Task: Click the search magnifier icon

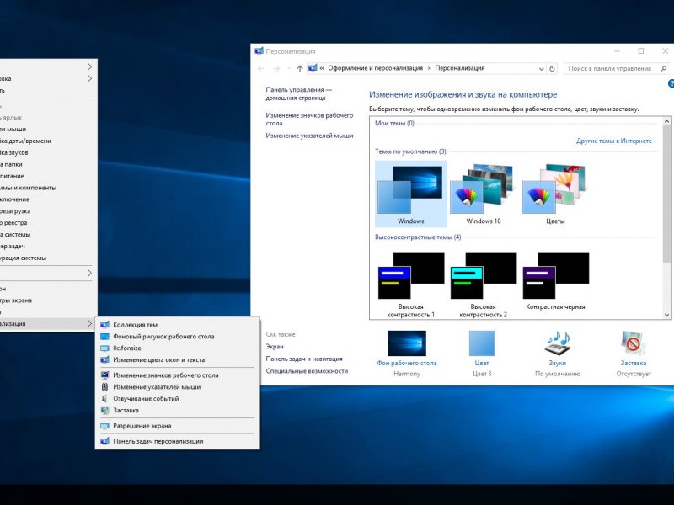Action: pyautogui.click(x=664, y=68)
